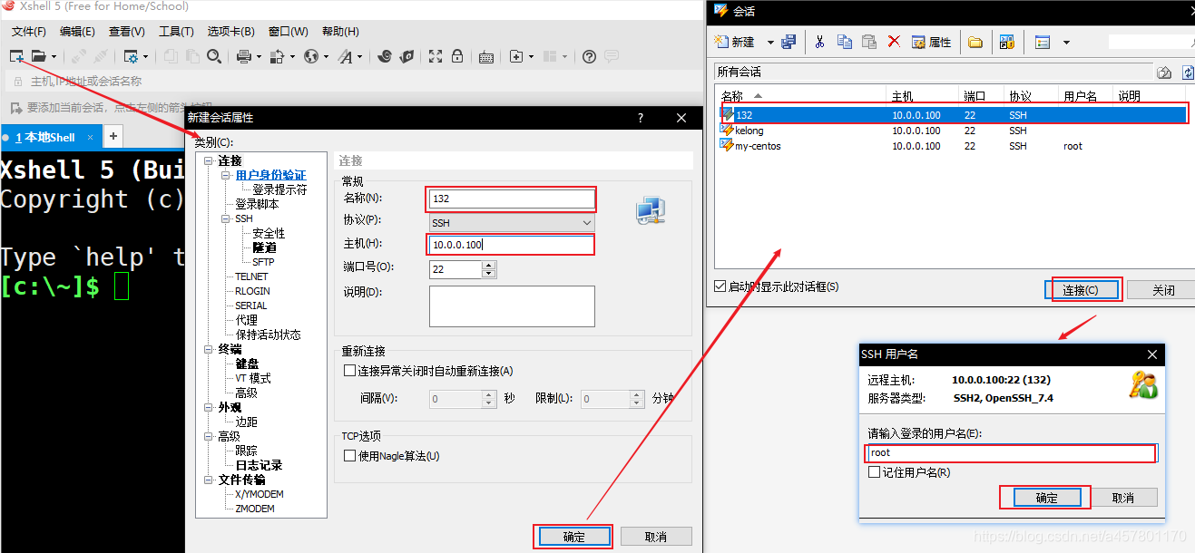Open the view mode dropdown arrow in Sessions dialog
1195x553 pixels.
(1066, 42)
